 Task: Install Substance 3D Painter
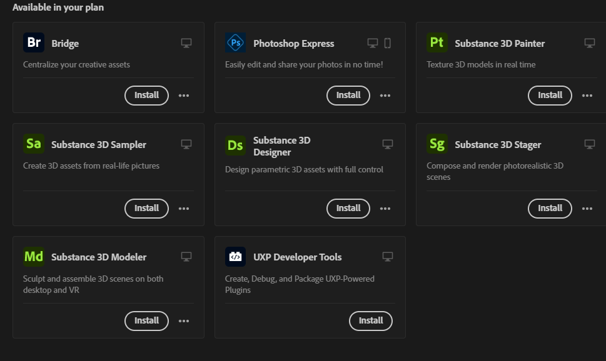(550, 96)
